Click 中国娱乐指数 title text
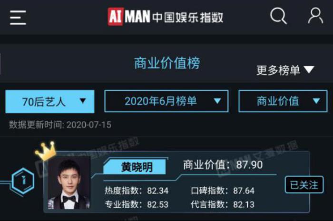This screenshot has width=333, height=221. (188, 18)
